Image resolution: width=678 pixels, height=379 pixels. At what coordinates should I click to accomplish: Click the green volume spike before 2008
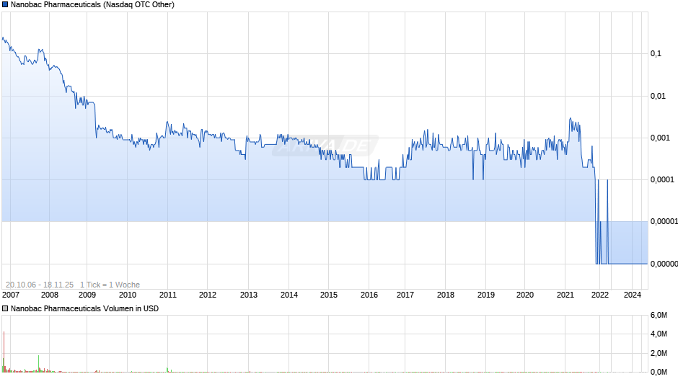click(38, 364)
